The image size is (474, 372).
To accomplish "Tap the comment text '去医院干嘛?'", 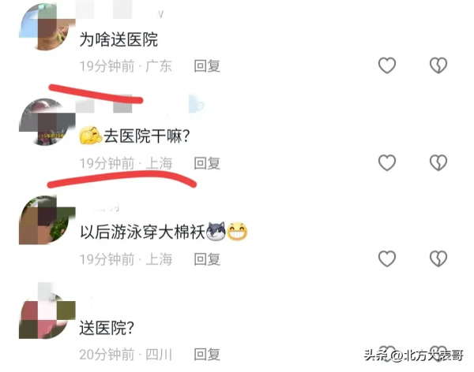I will (147, 136).
